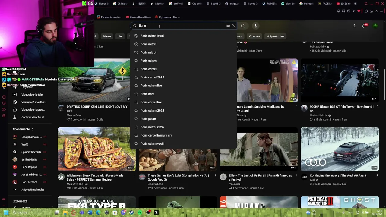Click the upload/create icon near notifications
386x217 pixels.
pos(355,26)
